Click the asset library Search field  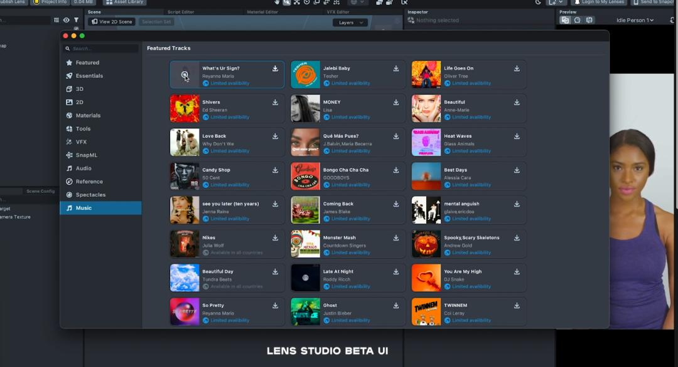[x=100, y=49]
